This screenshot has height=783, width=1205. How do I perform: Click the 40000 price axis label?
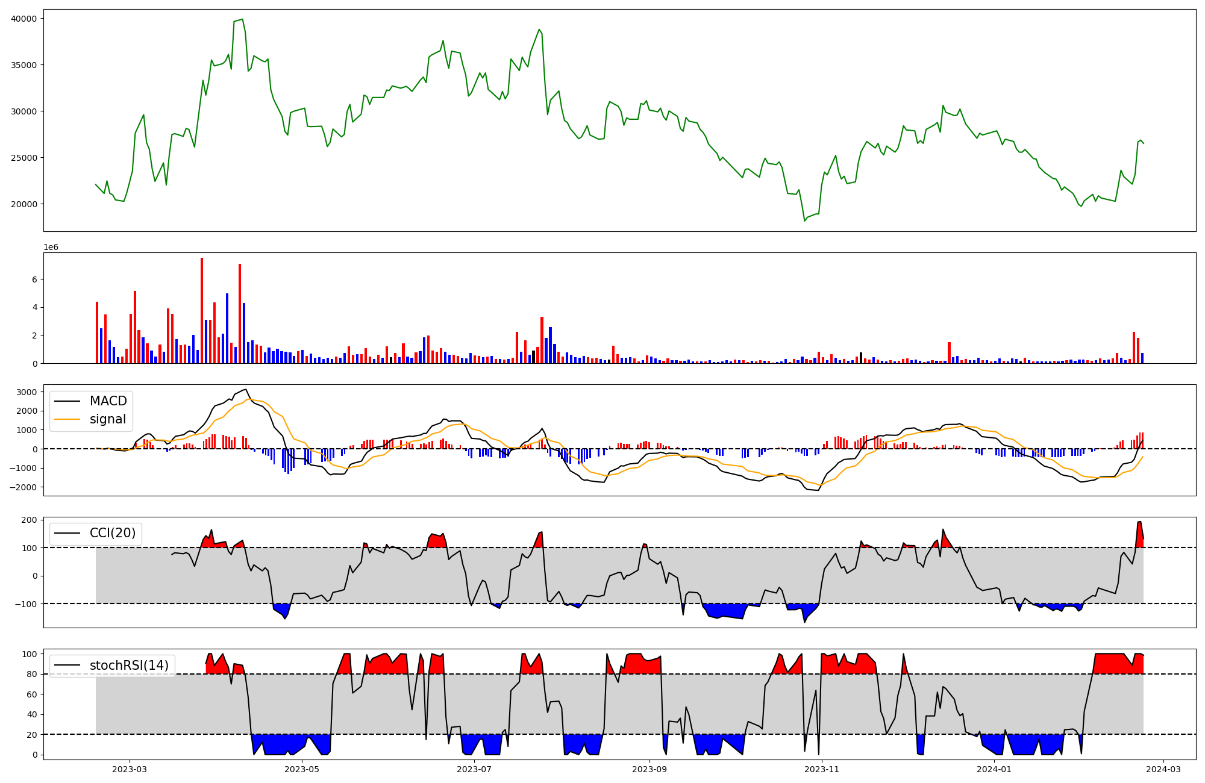24,19
